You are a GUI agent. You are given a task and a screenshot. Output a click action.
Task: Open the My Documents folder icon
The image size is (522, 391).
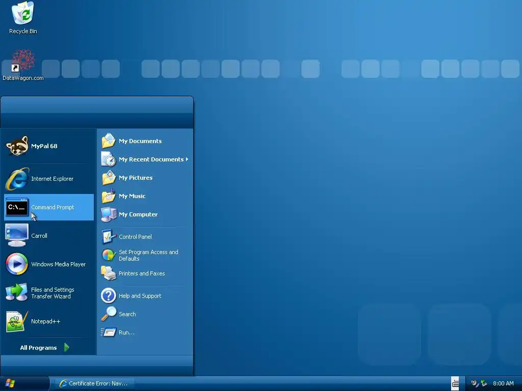click(x=109, y=141)
